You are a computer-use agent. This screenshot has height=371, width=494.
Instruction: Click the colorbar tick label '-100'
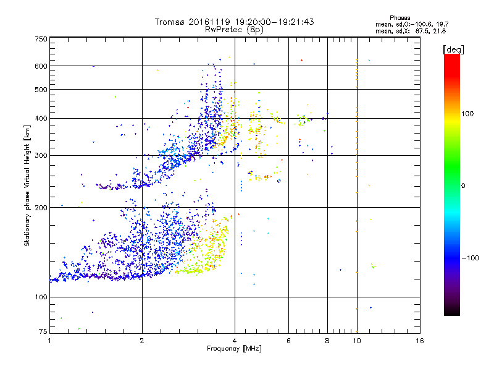[x=470, y=258]
